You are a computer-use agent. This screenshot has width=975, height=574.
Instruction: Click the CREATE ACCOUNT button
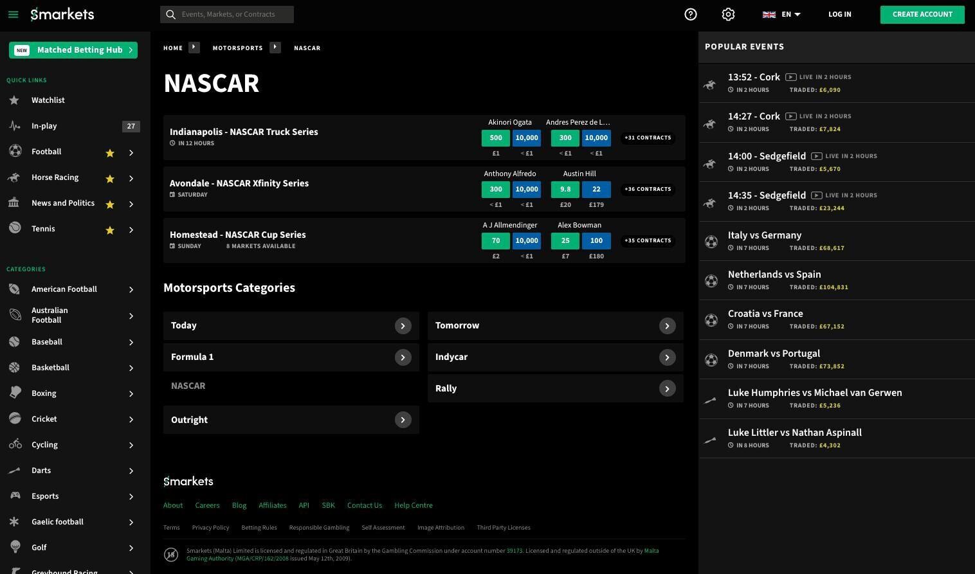[x=922, y=14]
